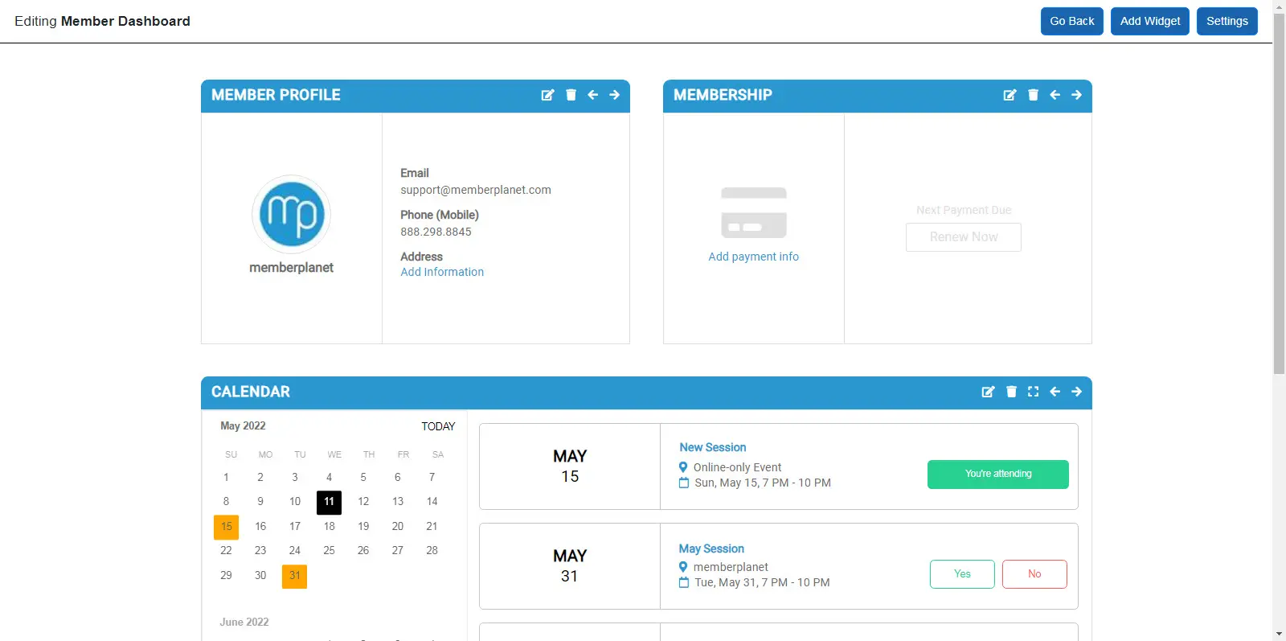Delete the Calendar widget
Screen dimensions: 1286x641
[1011, 392]
